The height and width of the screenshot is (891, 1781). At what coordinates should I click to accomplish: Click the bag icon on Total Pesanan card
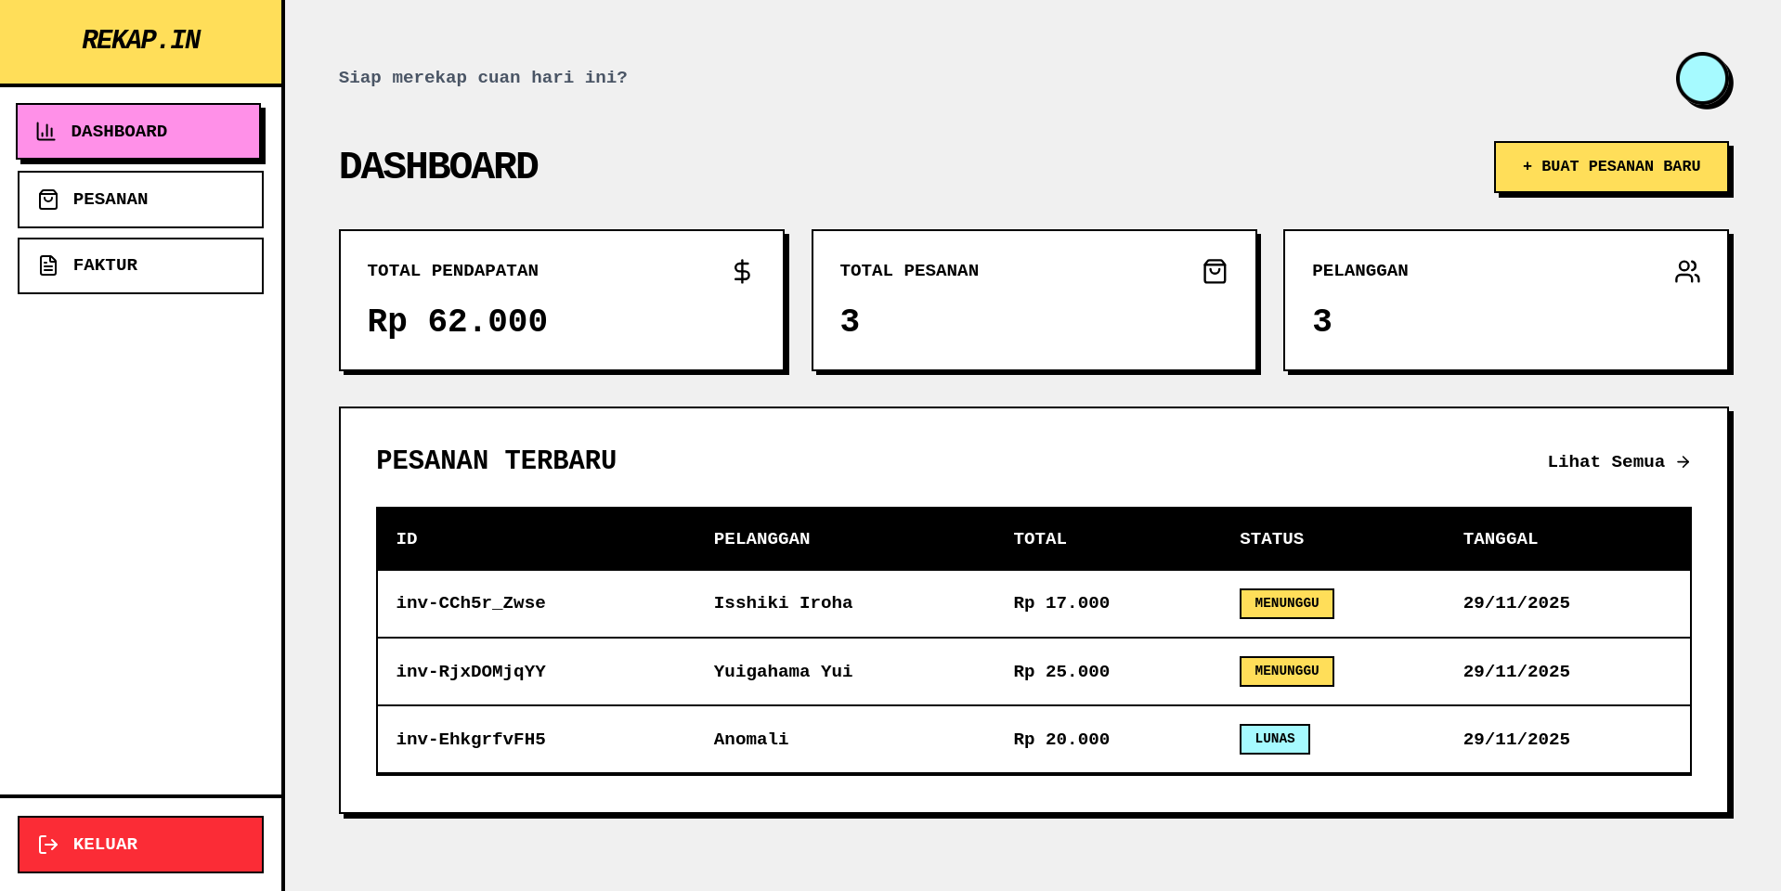pos(1215,271)
